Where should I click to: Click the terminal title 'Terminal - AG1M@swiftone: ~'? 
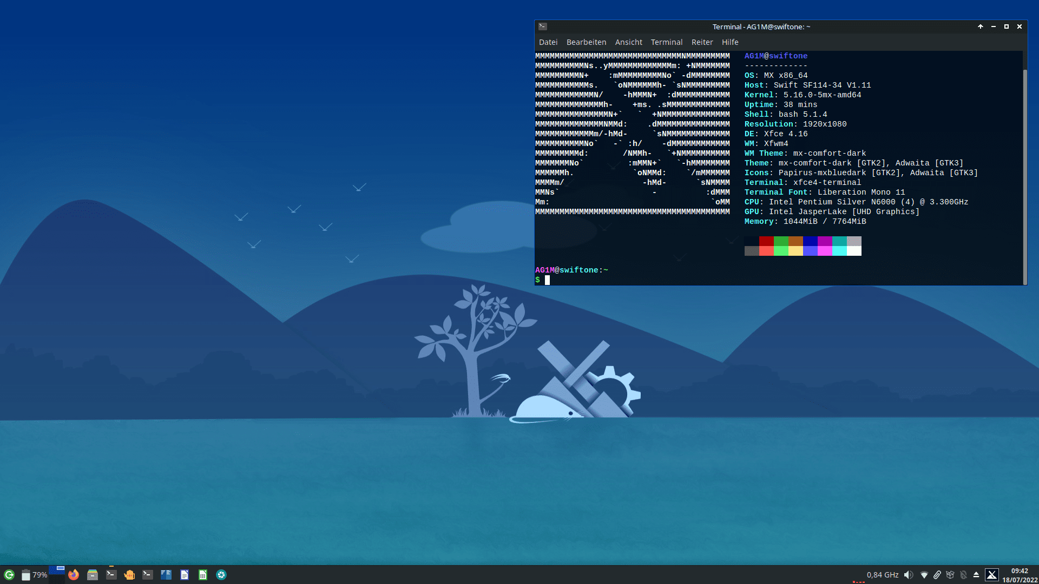point(761,26)
